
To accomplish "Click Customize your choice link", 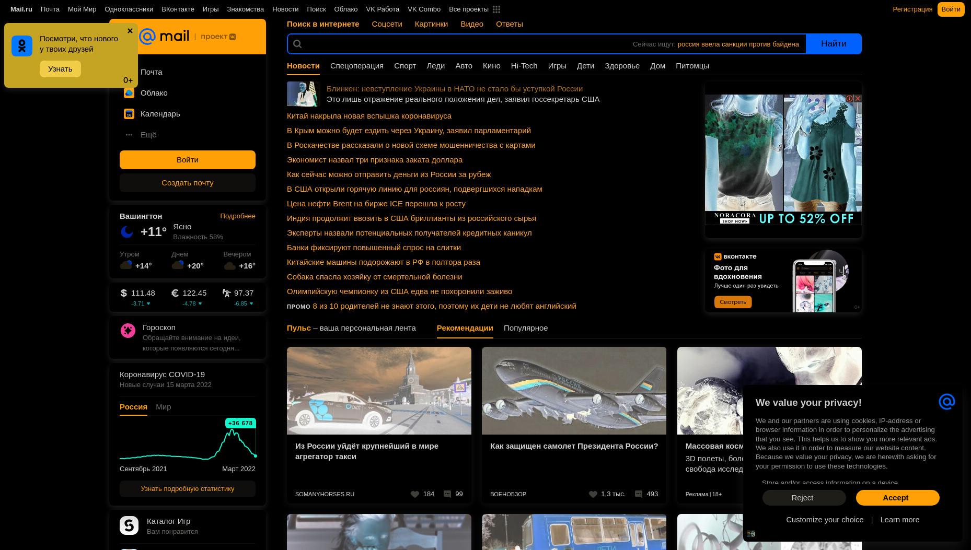I will coord(825,520).
